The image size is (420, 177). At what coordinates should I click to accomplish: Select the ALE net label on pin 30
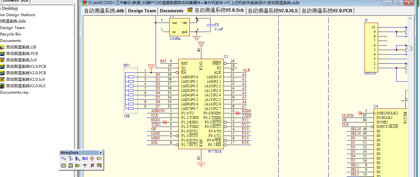tap(246, 70)
